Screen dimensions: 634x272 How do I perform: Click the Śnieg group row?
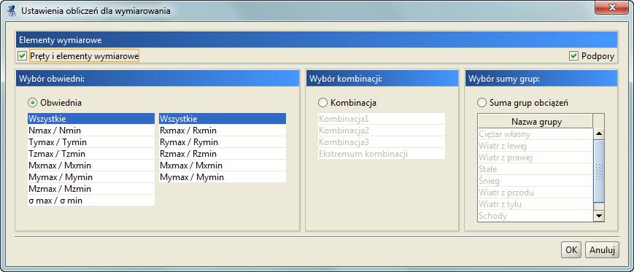click(536, 181)
